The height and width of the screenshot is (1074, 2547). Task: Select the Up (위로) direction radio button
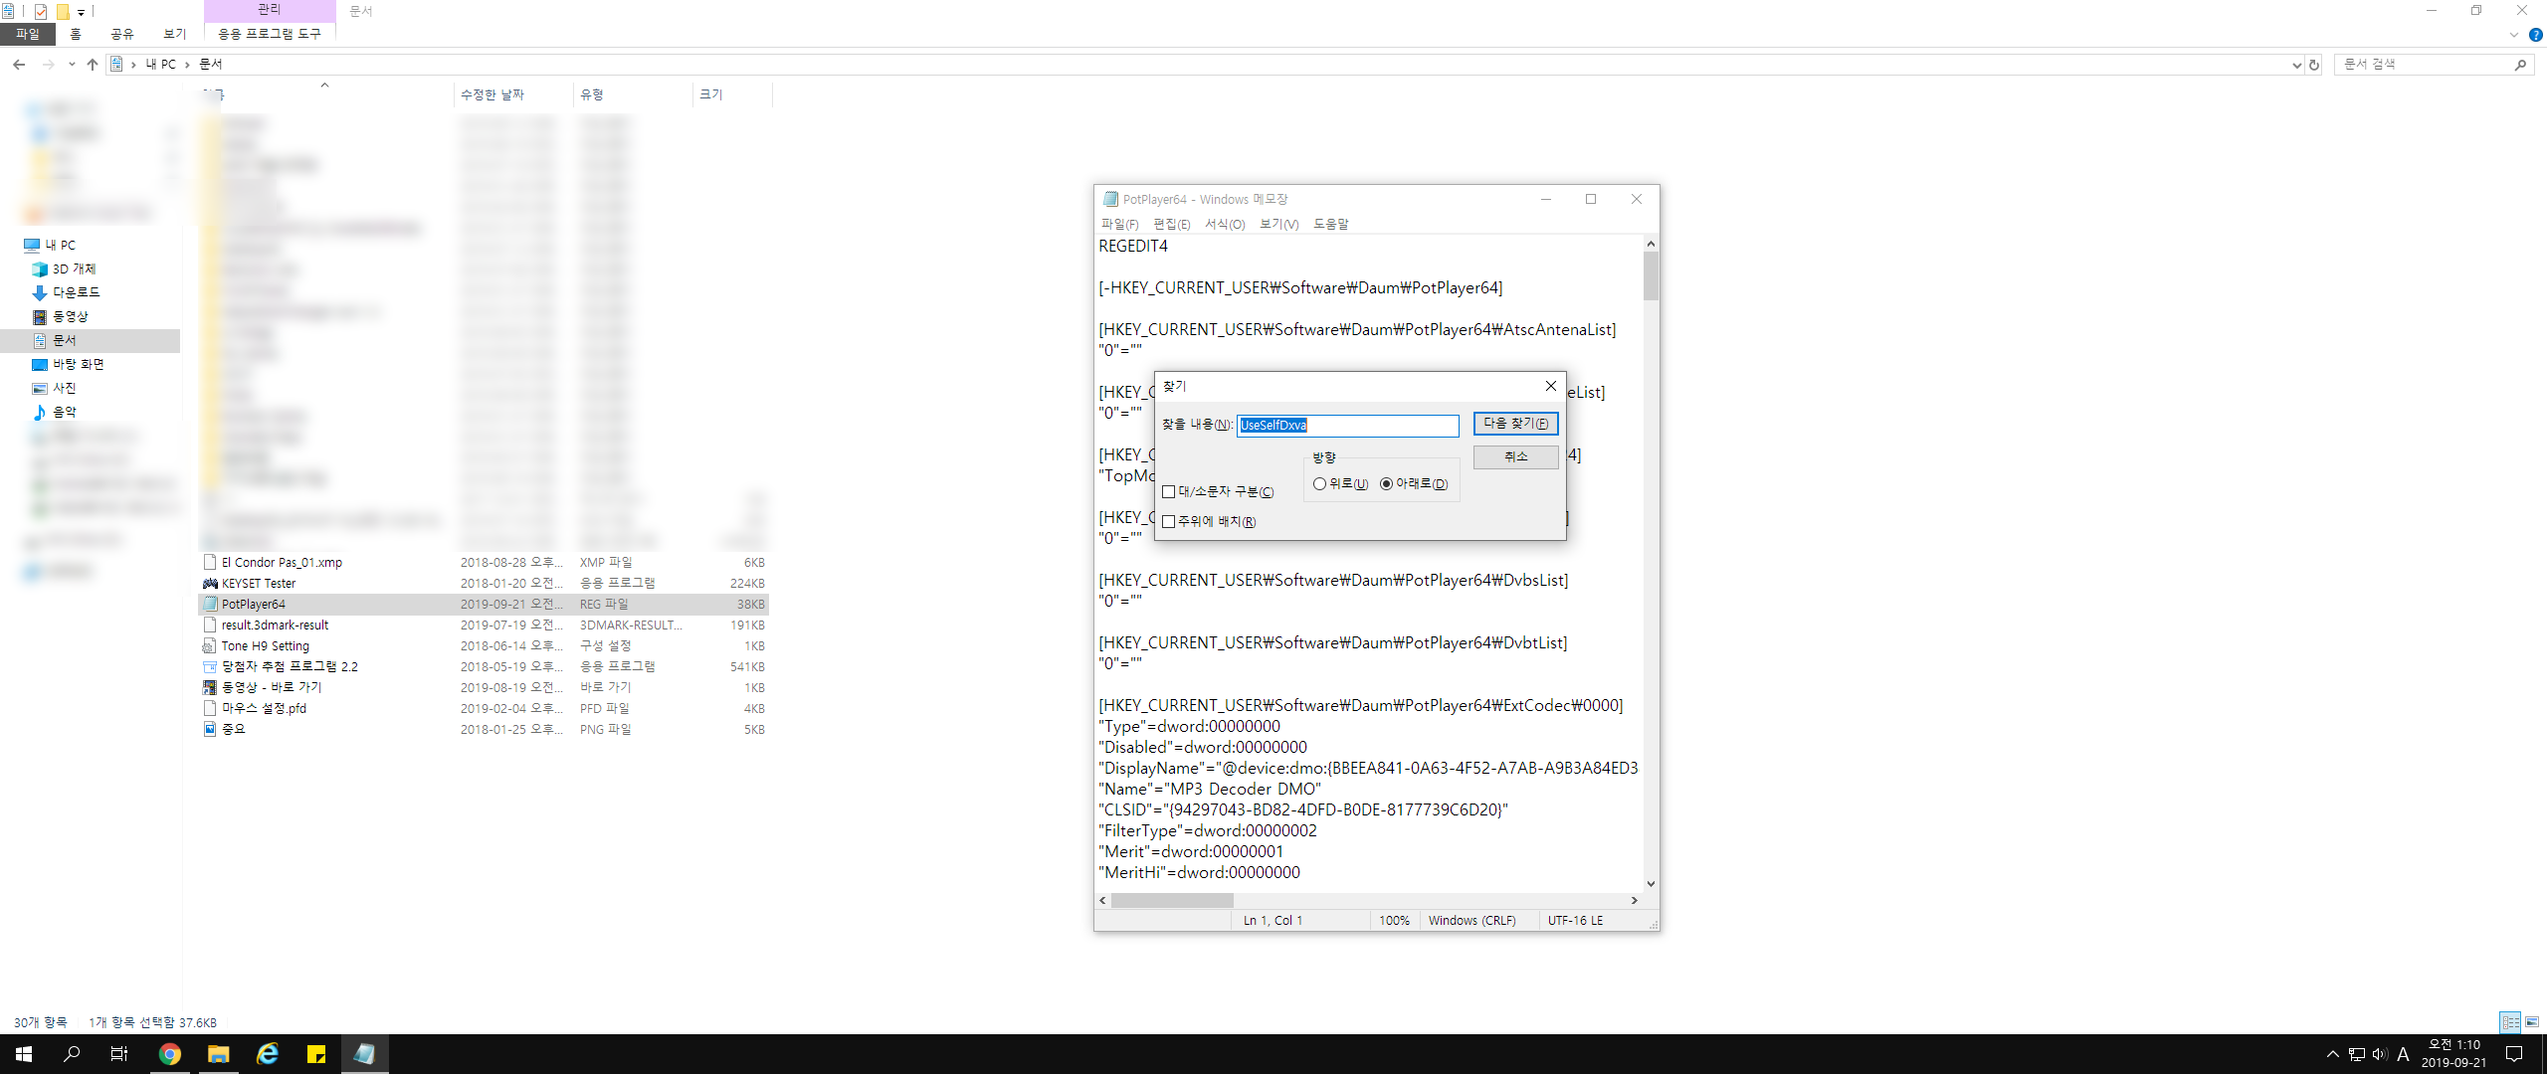(x=1319, y=484)
